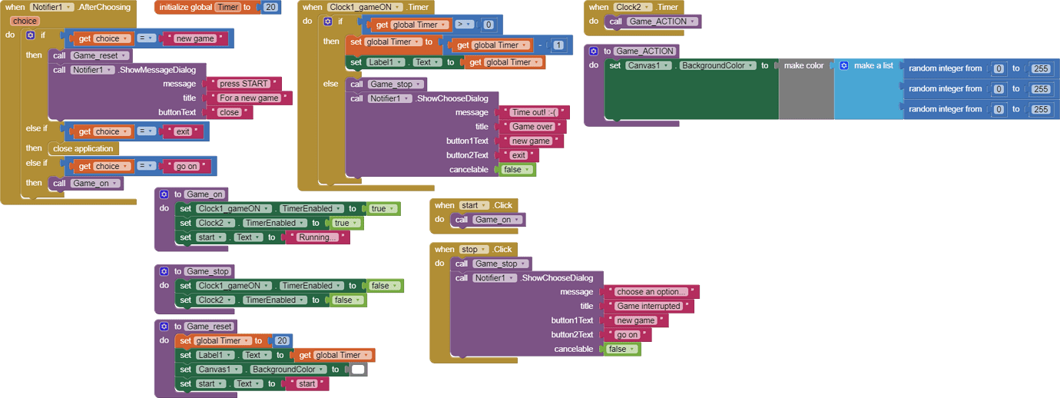The width and height of the screenshot is (1060, 398).
Task: Toggle the cancelable false value in the stop.Click dialog
Action: click(621, 349)
